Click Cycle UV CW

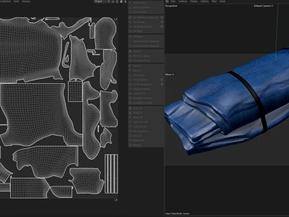click(x=146, y=127)
